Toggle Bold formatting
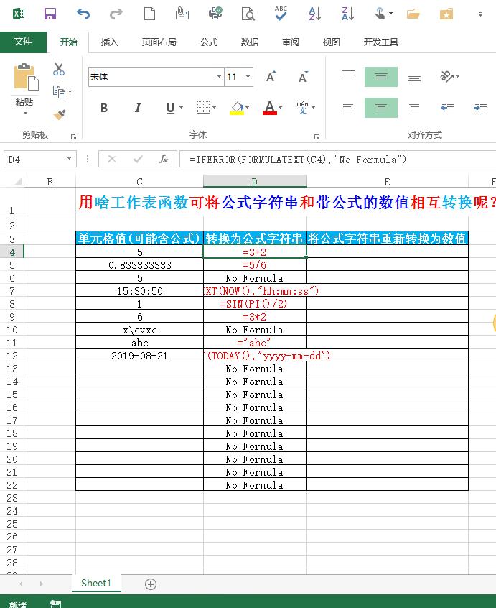This screenshot has width=496, height=608. 104,108
